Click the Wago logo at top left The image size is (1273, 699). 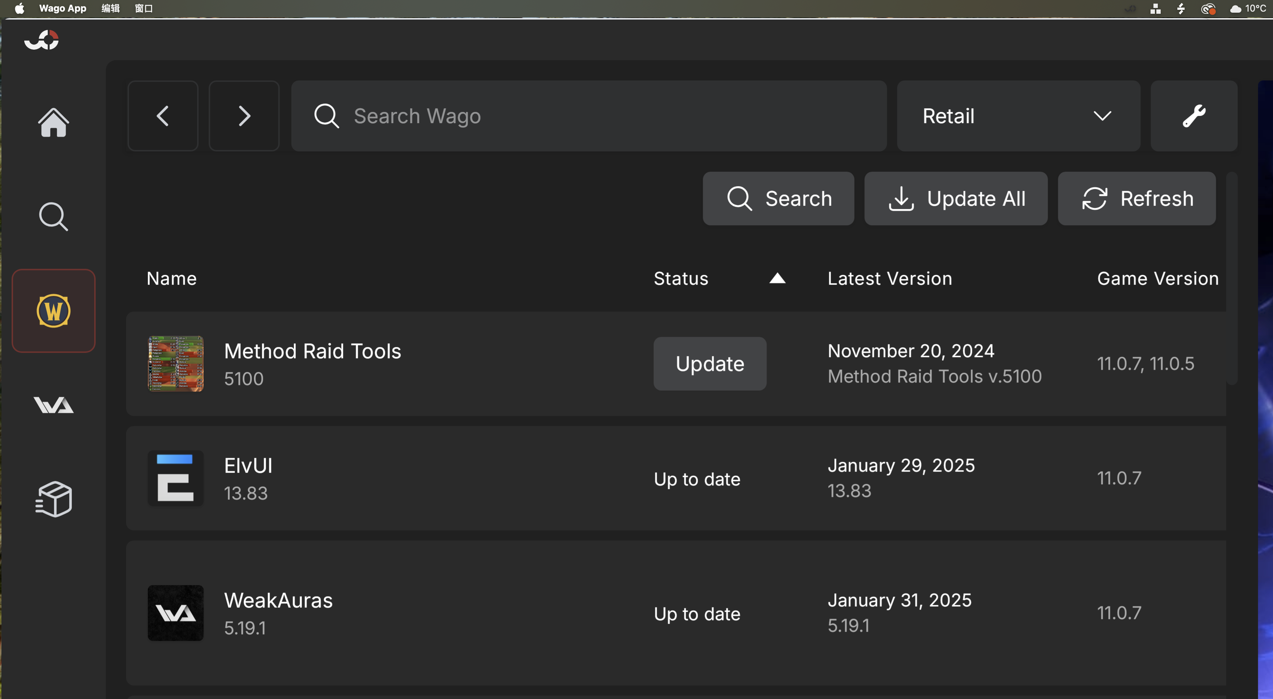[x=42, y=40]
